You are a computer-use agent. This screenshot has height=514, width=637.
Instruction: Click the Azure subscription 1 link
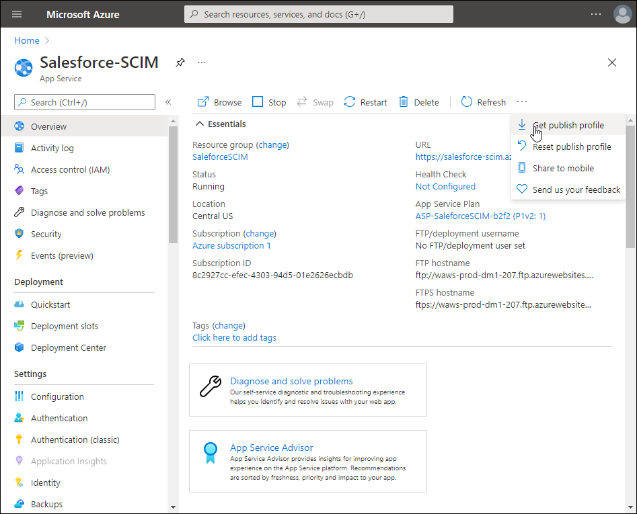click(231, 245)
